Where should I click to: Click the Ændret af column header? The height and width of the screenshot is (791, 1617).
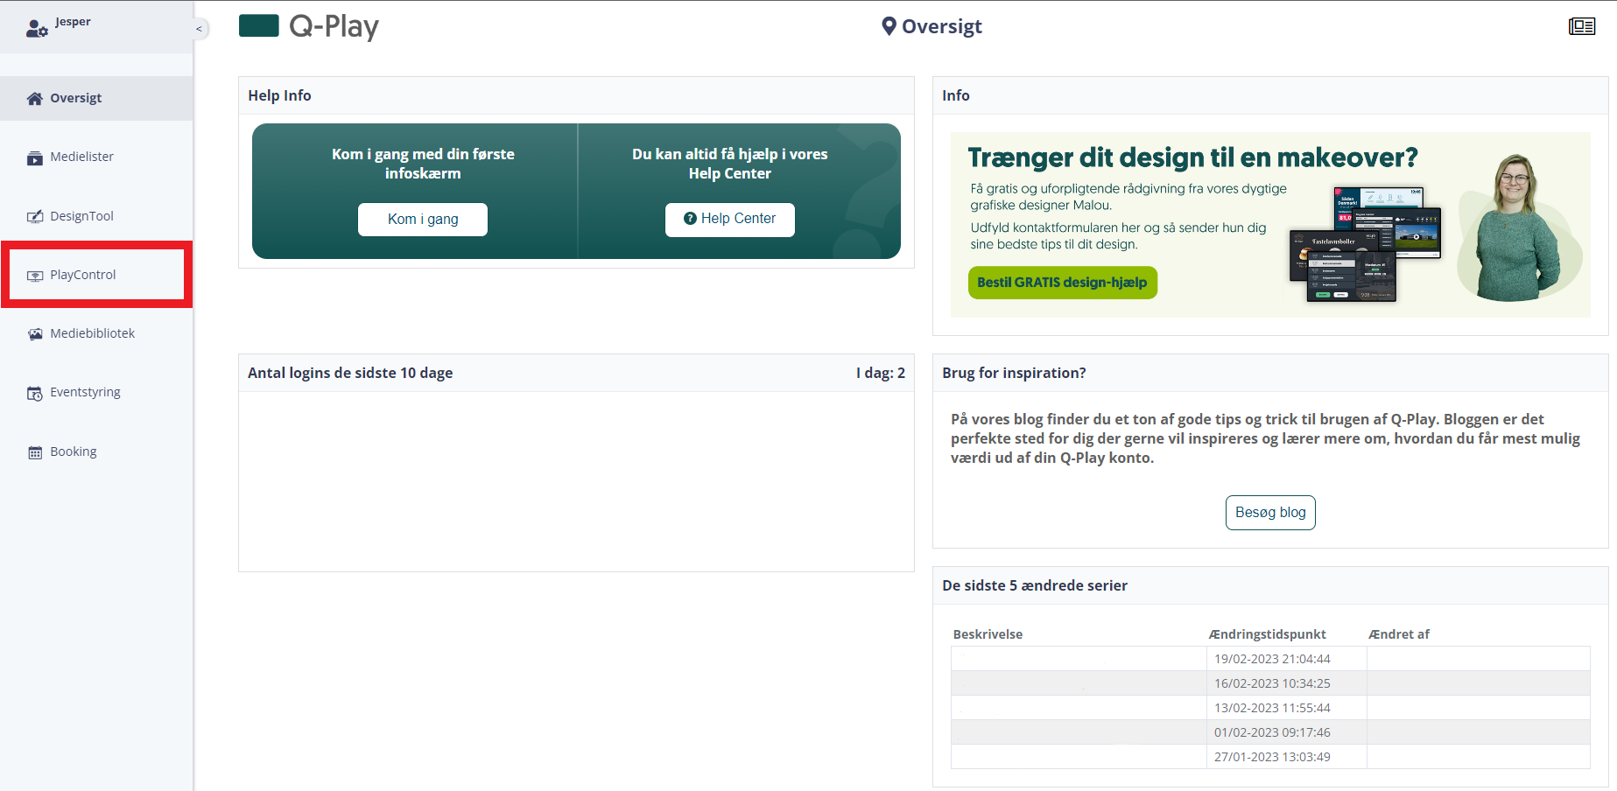(x=1399, y=634)
